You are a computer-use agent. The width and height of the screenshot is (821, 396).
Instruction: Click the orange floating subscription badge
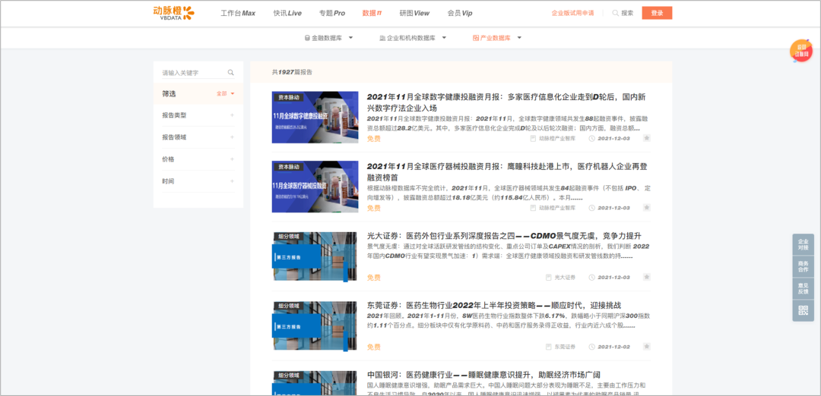tap(801, 51)
